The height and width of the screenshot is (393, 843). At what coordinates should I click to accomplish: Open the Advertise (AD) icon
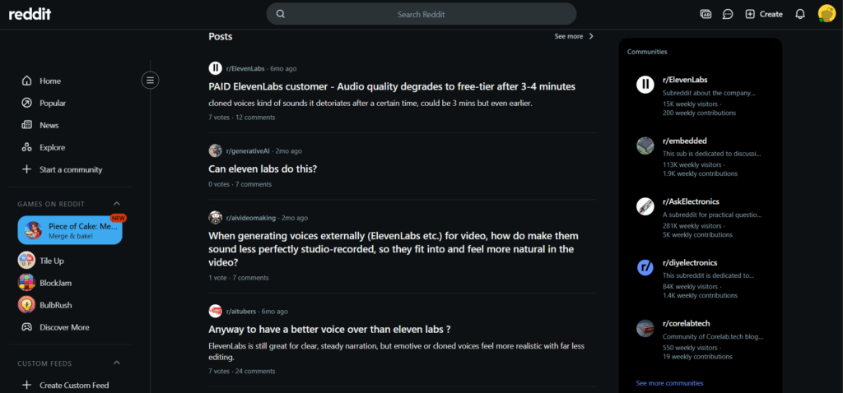click(706, 14)
